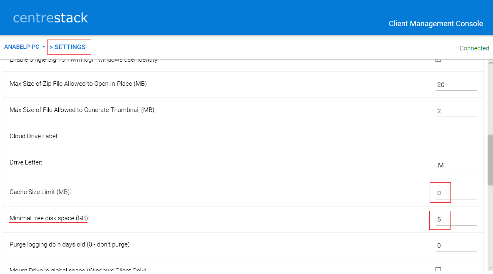Image resolution: width=493 pixels, height=274 pixels.
Task: Click Max Size of File Thumbnail label
Action: (x=82, y=110)
